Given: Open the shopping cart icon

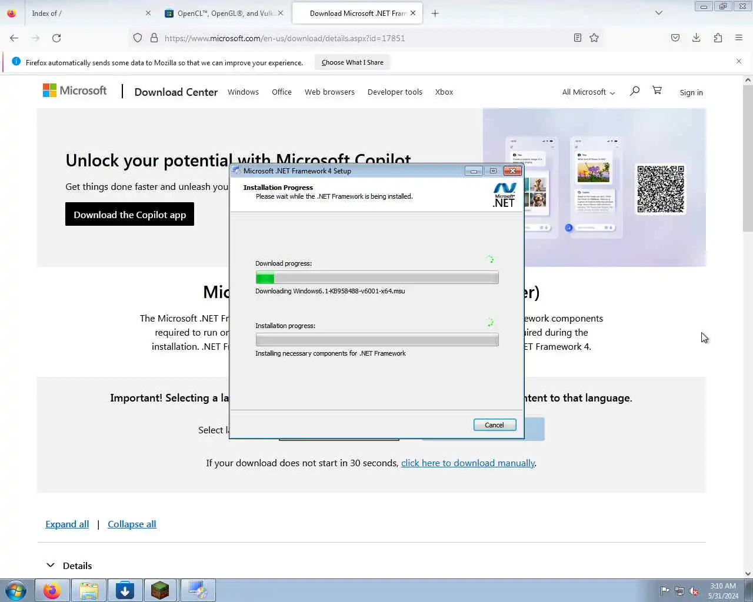Looking at the screenshot, I should tap(657, 91).
